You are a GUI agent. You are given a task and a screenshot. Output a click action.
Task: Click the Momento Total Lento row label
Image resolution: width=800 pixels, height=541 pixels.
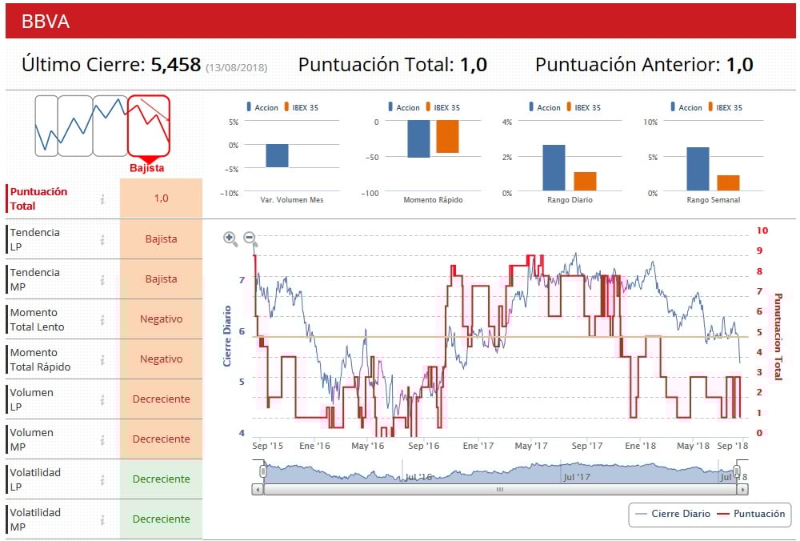38,320
